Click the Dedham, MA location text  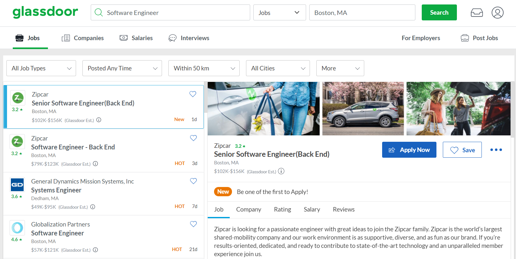45,198
